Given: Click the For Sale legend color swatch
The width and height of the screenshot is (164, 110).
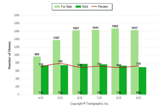Looking at the screenshot, I should [57, 7].
